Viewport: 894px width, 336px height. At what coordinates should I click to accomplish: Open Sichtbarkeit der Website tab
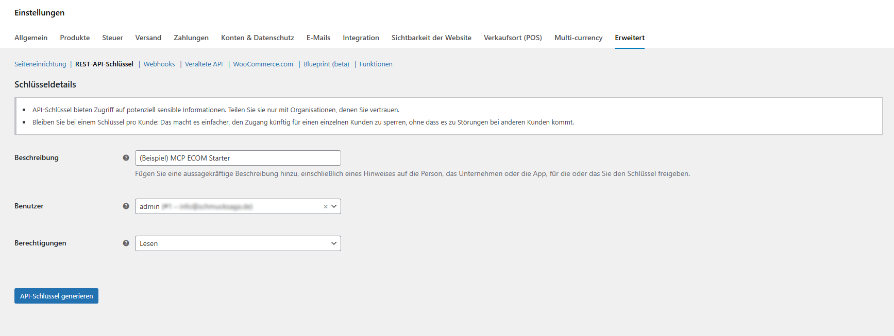tap(431, 38)
